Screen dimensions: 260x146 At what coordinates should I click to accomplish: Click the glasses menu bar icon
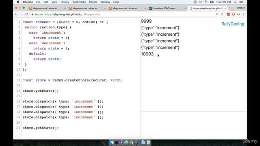click(200, 2)
